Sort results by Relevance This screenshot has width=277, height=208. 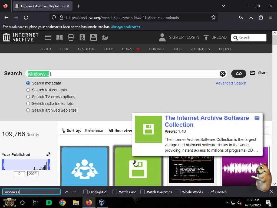point(94,131)
